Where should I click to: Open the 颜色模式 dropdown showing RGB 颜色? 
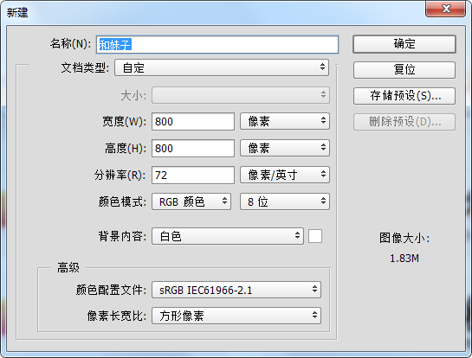click(x=191, y=201)
